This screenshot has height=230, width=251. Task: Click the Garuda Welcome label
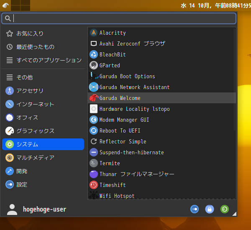120,98
